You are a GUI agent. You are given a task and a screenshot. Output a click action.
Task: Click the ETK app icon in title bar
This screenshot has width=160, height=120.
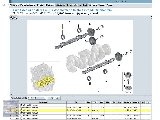coord(10,2)
